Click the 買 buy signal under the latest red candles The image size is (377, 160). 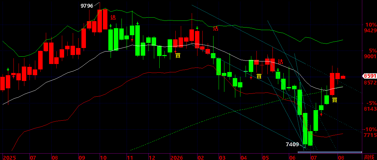tap(334, 100)
